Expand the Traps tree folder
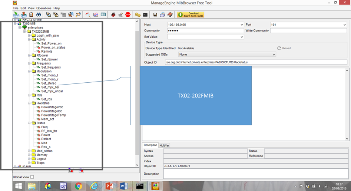Screen dimensions: 351x191 click(29, 163)
